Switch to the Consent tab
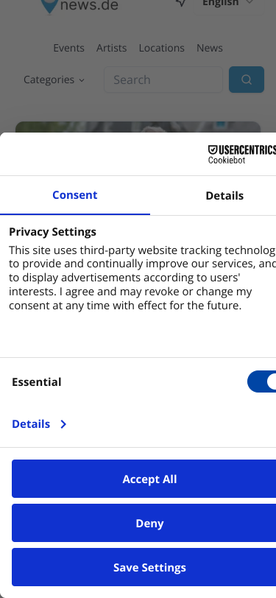276x598 pixels. 75,195
